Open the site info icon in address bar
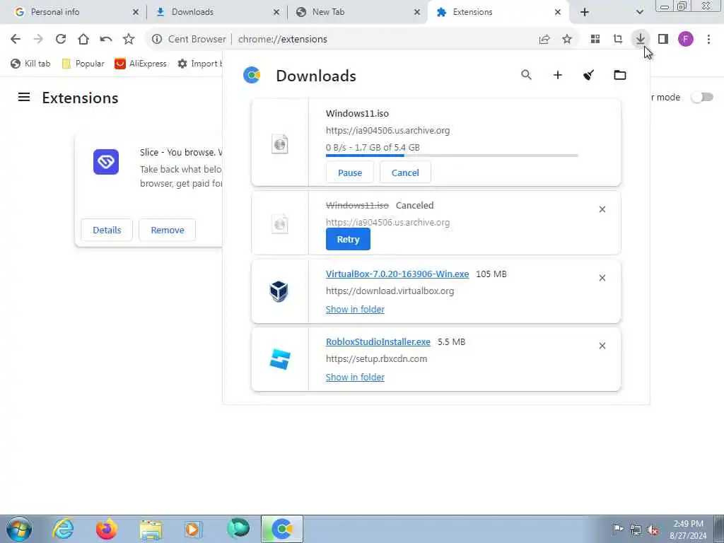The image size is (724, 543). [x=157, y=40]
